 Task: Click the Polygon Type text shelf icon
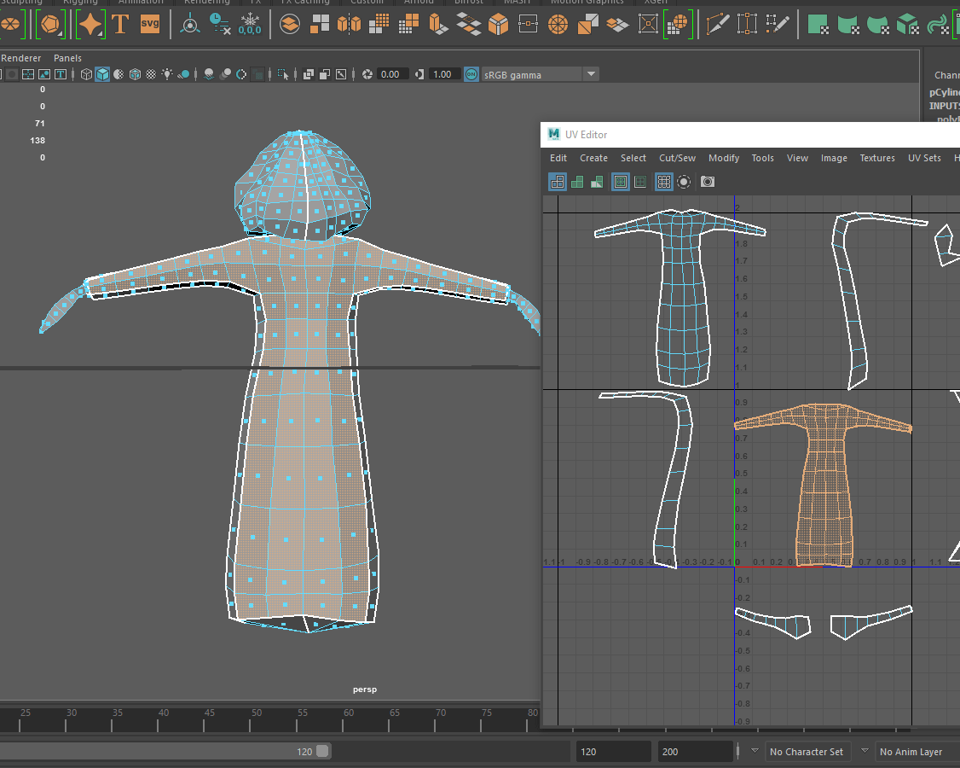click(120, 25)
